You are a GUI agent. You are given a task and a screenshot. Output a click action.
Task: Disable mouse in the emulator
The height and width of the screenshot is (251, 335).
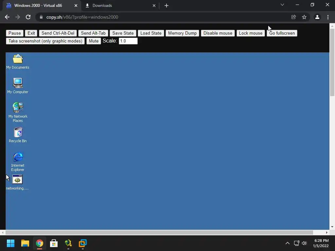click(x=218, y=33)
